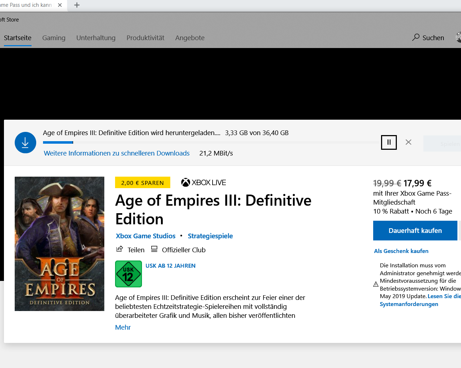Close the browser tab 'Pass und ich kann'

pos(60,5)
